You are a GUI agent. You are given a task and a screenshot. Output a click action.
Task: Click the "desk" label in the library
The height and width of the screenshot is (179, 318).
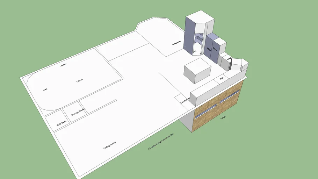[45, 89]
